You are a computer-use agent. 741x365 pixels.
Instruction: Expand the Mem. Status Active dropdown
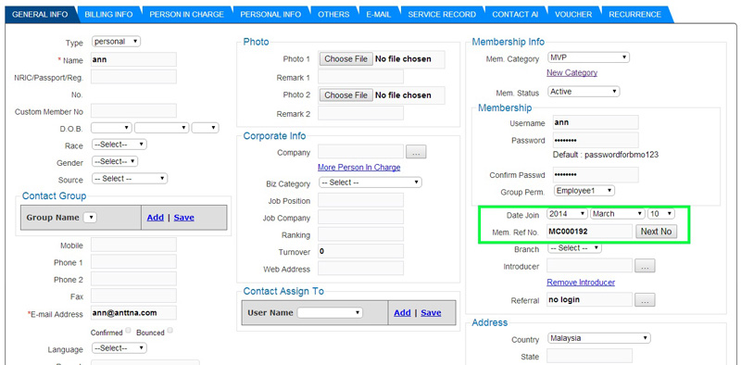point(584,91)
